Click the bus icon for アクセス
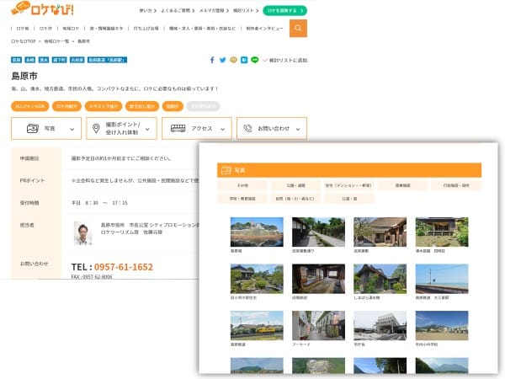 178,129
